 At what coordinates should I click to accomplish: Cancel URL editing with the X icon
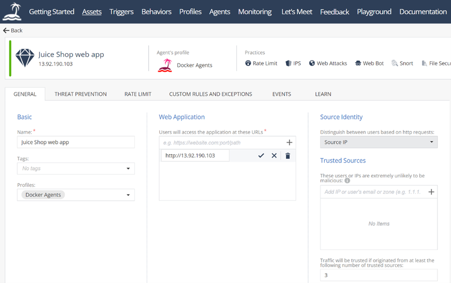pos(274,156)
